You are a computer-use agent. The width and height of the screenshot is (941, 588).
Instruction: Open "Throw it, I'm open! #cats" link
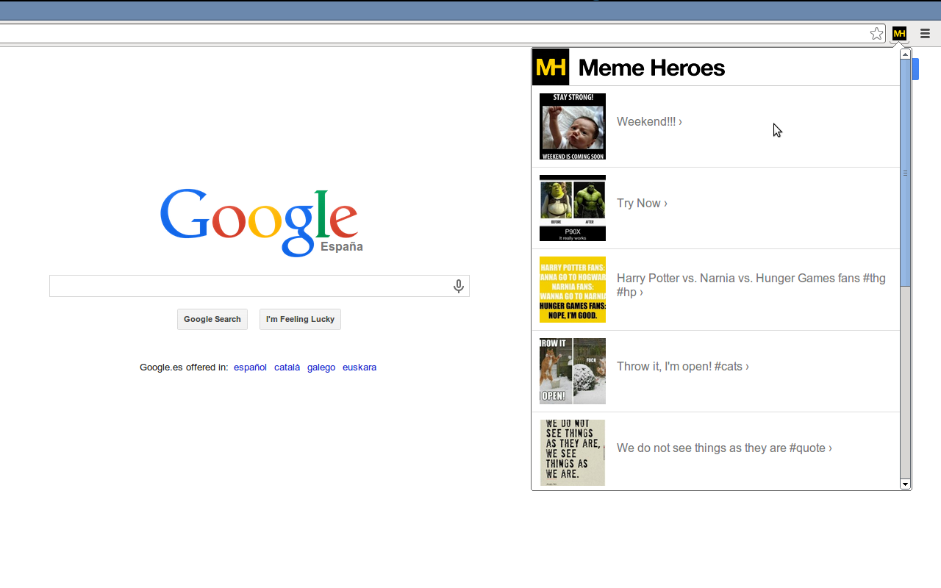683,367
